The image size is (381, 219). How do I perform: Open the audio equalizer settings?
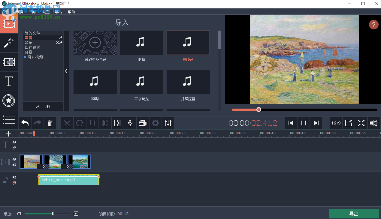tap(168, 123)
